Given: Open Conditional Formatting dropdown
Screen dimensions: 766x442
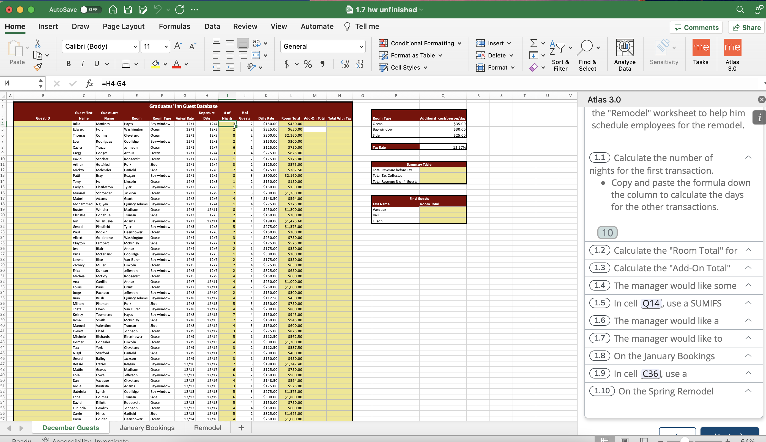Looking at the screenshot, I should [x=420, y=43].
